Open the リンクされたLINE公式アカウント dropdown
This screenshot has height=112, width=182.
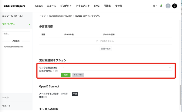[x=116, y=68]
